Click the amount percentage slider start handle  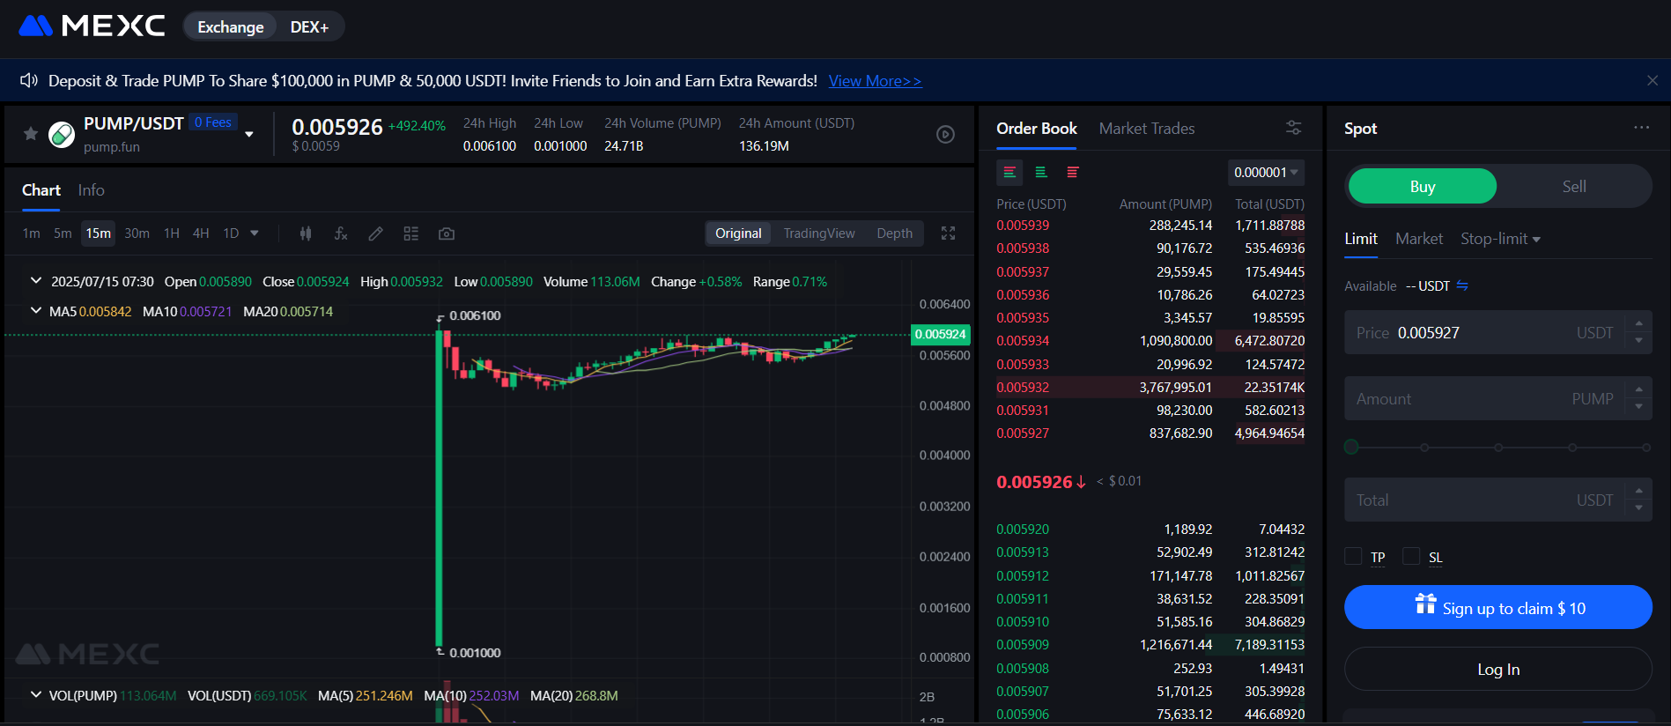[x=1351, y=448]
